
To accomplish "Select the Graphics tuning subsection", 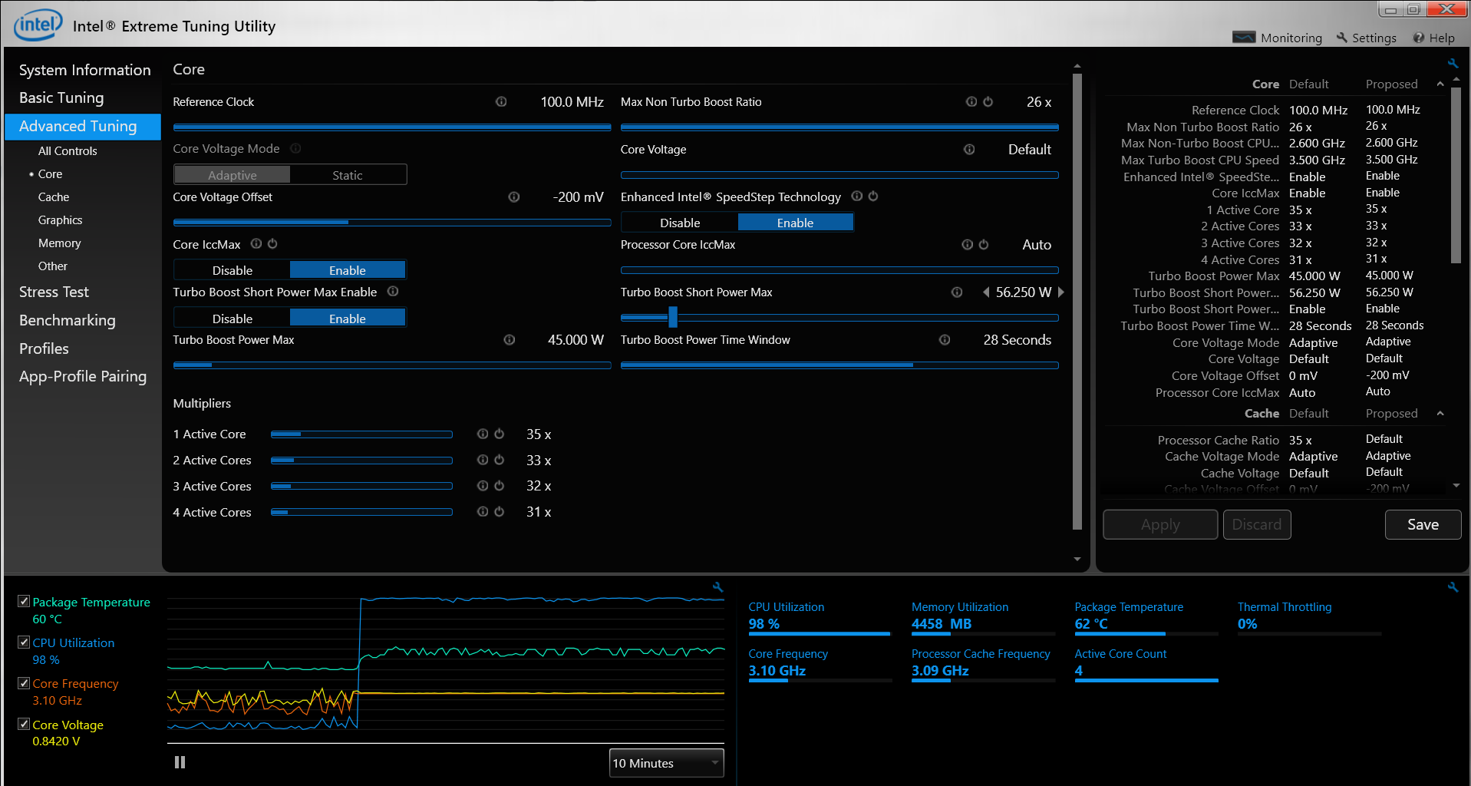I will (x=60, y=220).
